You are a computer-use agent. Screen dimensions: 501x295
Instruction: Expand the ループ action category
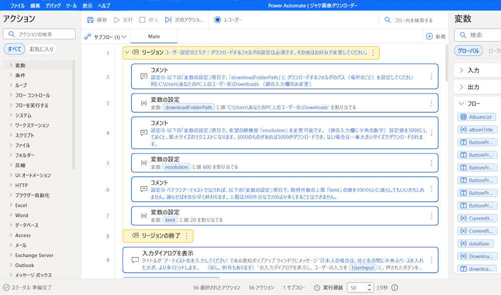(x=11, y=85)
